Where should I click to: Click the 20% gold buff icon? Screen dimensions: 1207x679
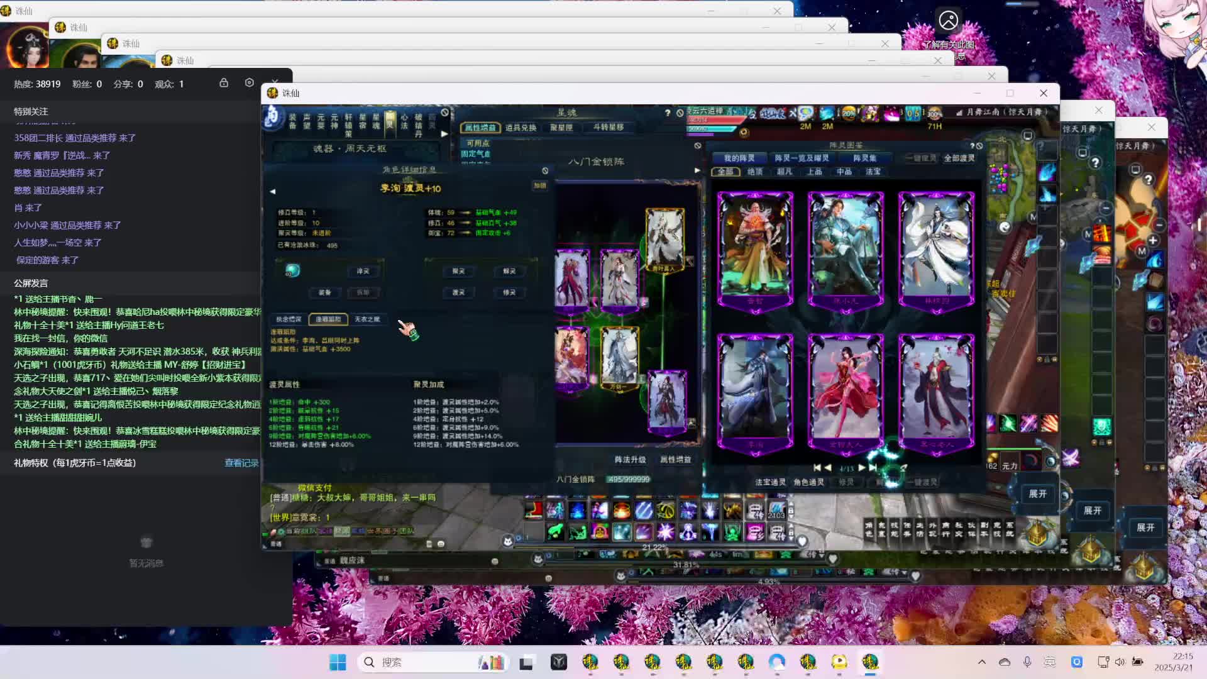[x=849, y=114]
